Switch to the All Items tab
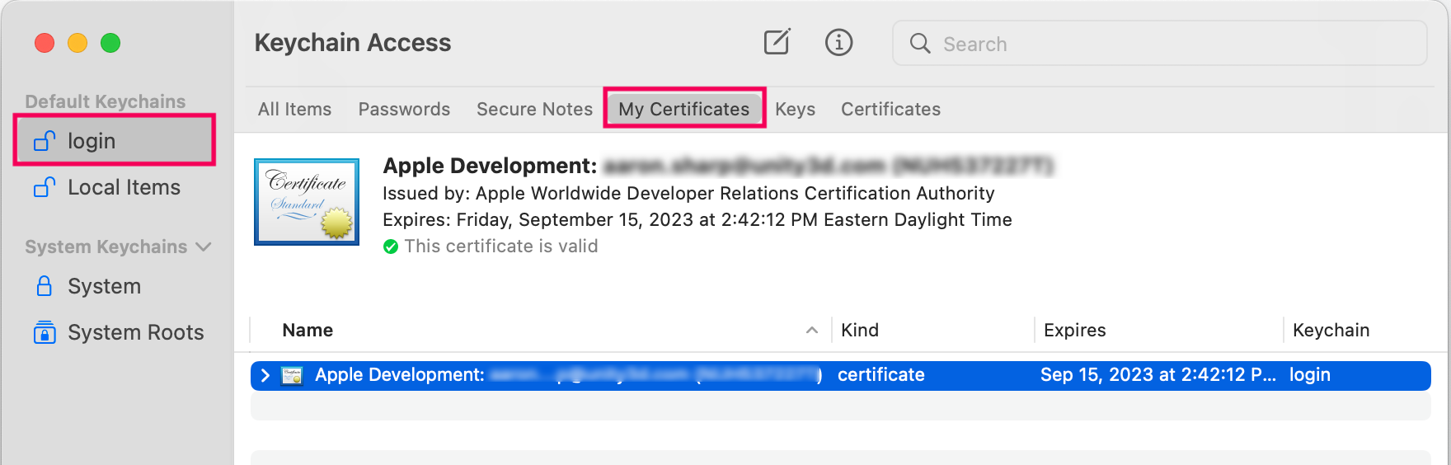The image size is (1451, 465). tap(294, 110)
